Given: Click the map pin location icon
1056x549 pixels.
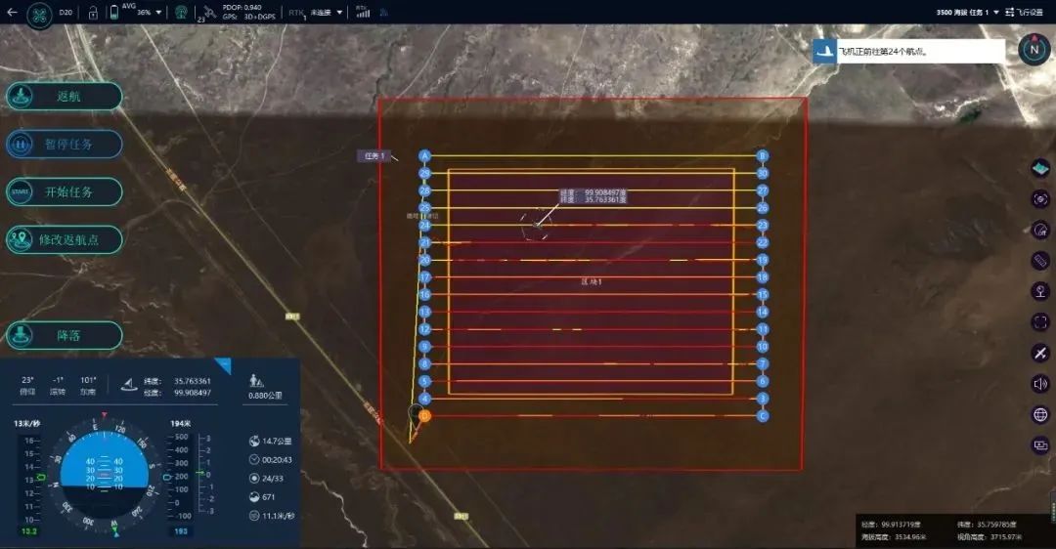Looking at the screenshot, I should tap(1040, 291).
